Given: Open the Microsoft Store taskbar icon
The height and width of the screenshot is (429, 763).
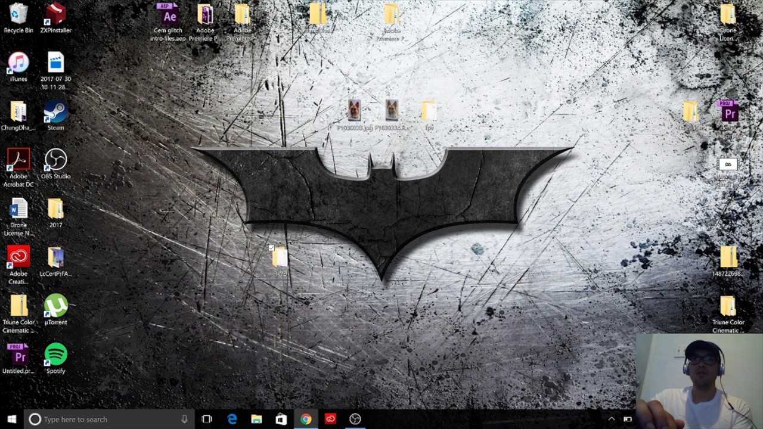Looking at the screenshot, I should point(281,419).
